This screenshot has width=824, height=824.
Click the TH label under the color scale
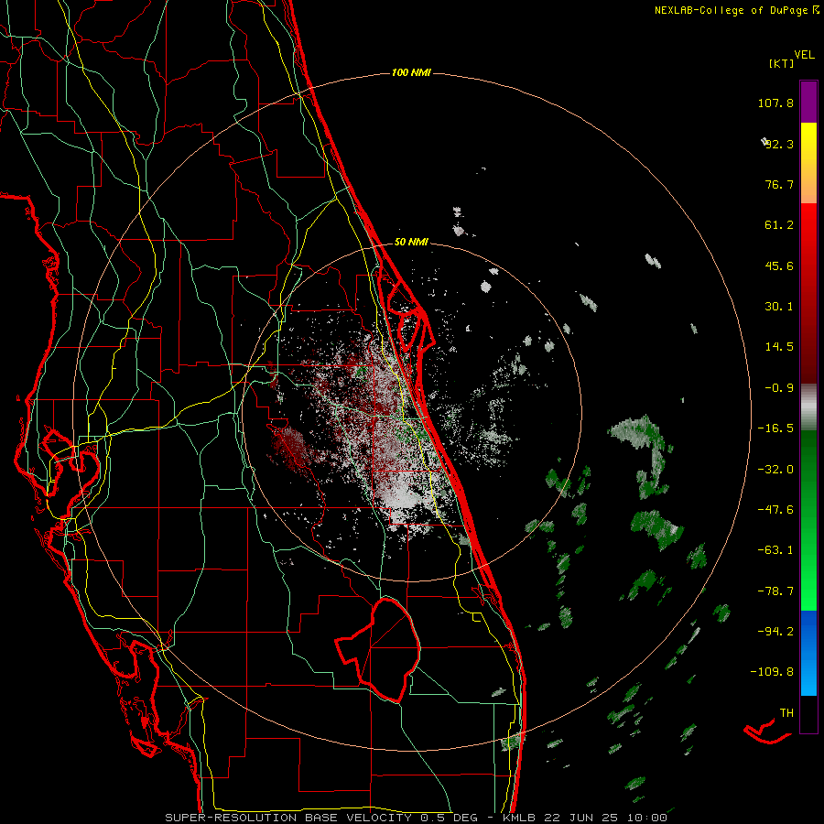(786, 712)
